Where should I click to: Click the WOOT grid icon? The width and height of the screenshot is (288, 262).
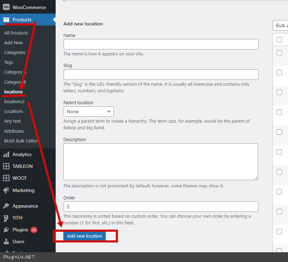click(6, 178)
